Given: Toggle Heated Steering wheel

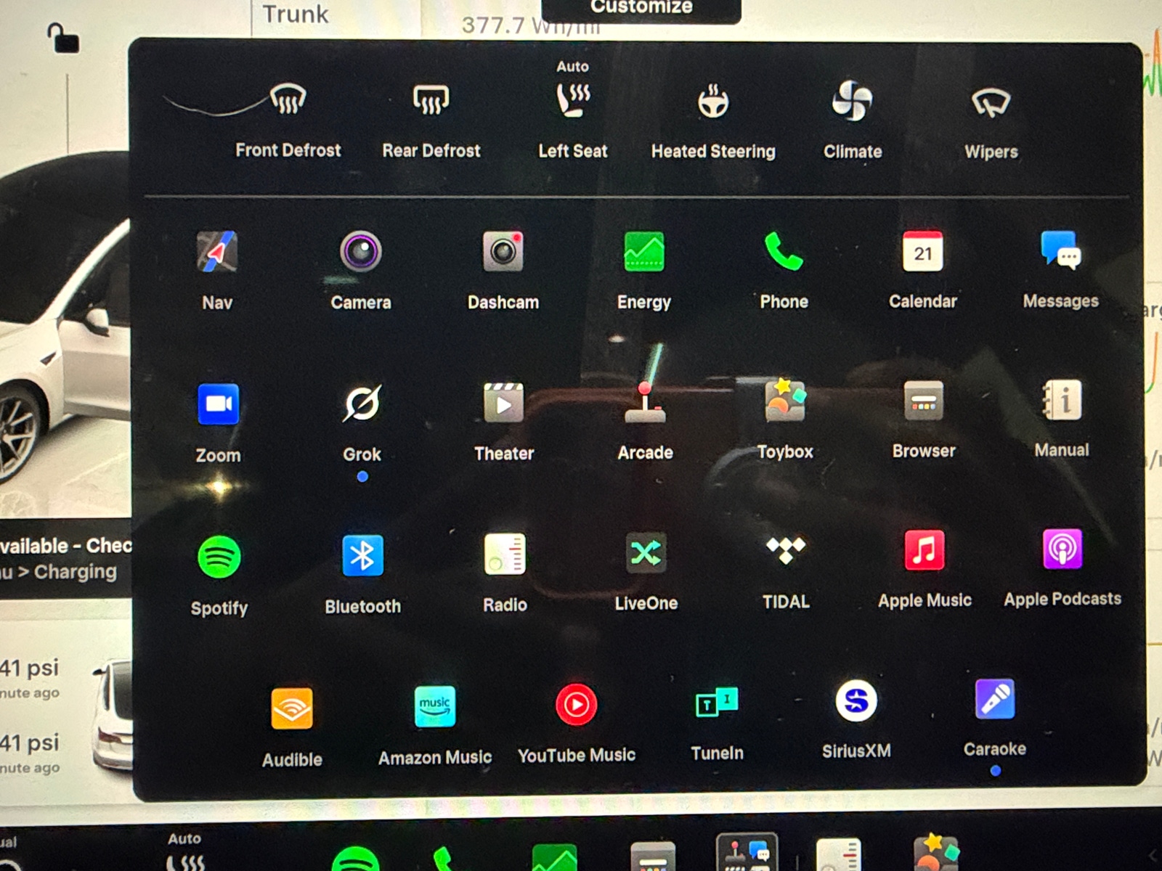Looking at the screenshot, I should [713, 102].
